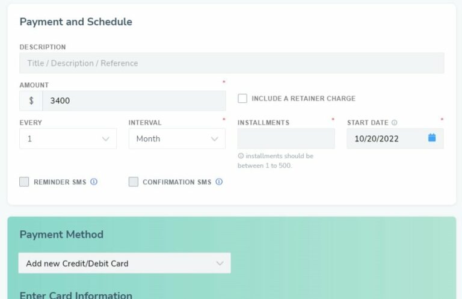Screen dimensions: 462x299
Task: Click into the Amount field showing 3400
Action: pos(134,100)
